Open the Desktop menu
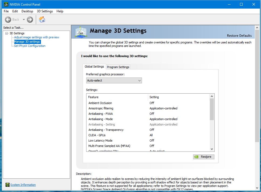 coord(27,11)
